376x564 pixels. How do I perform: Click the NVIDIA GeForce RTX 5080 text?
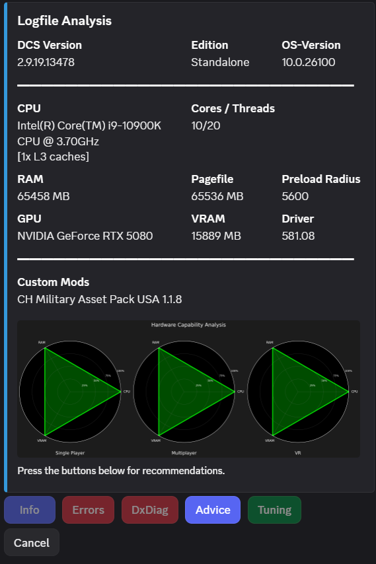click(85, 236)
